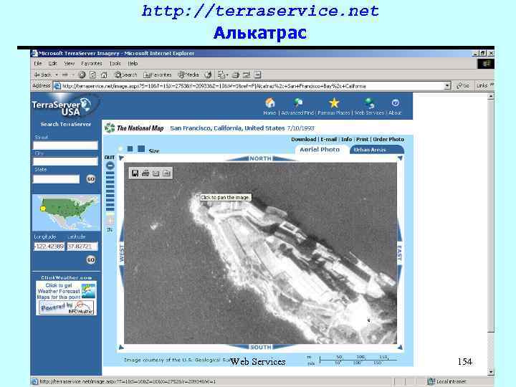
Task: Click the IE toolbar Print icon
Action: click(x=236, y=75)
